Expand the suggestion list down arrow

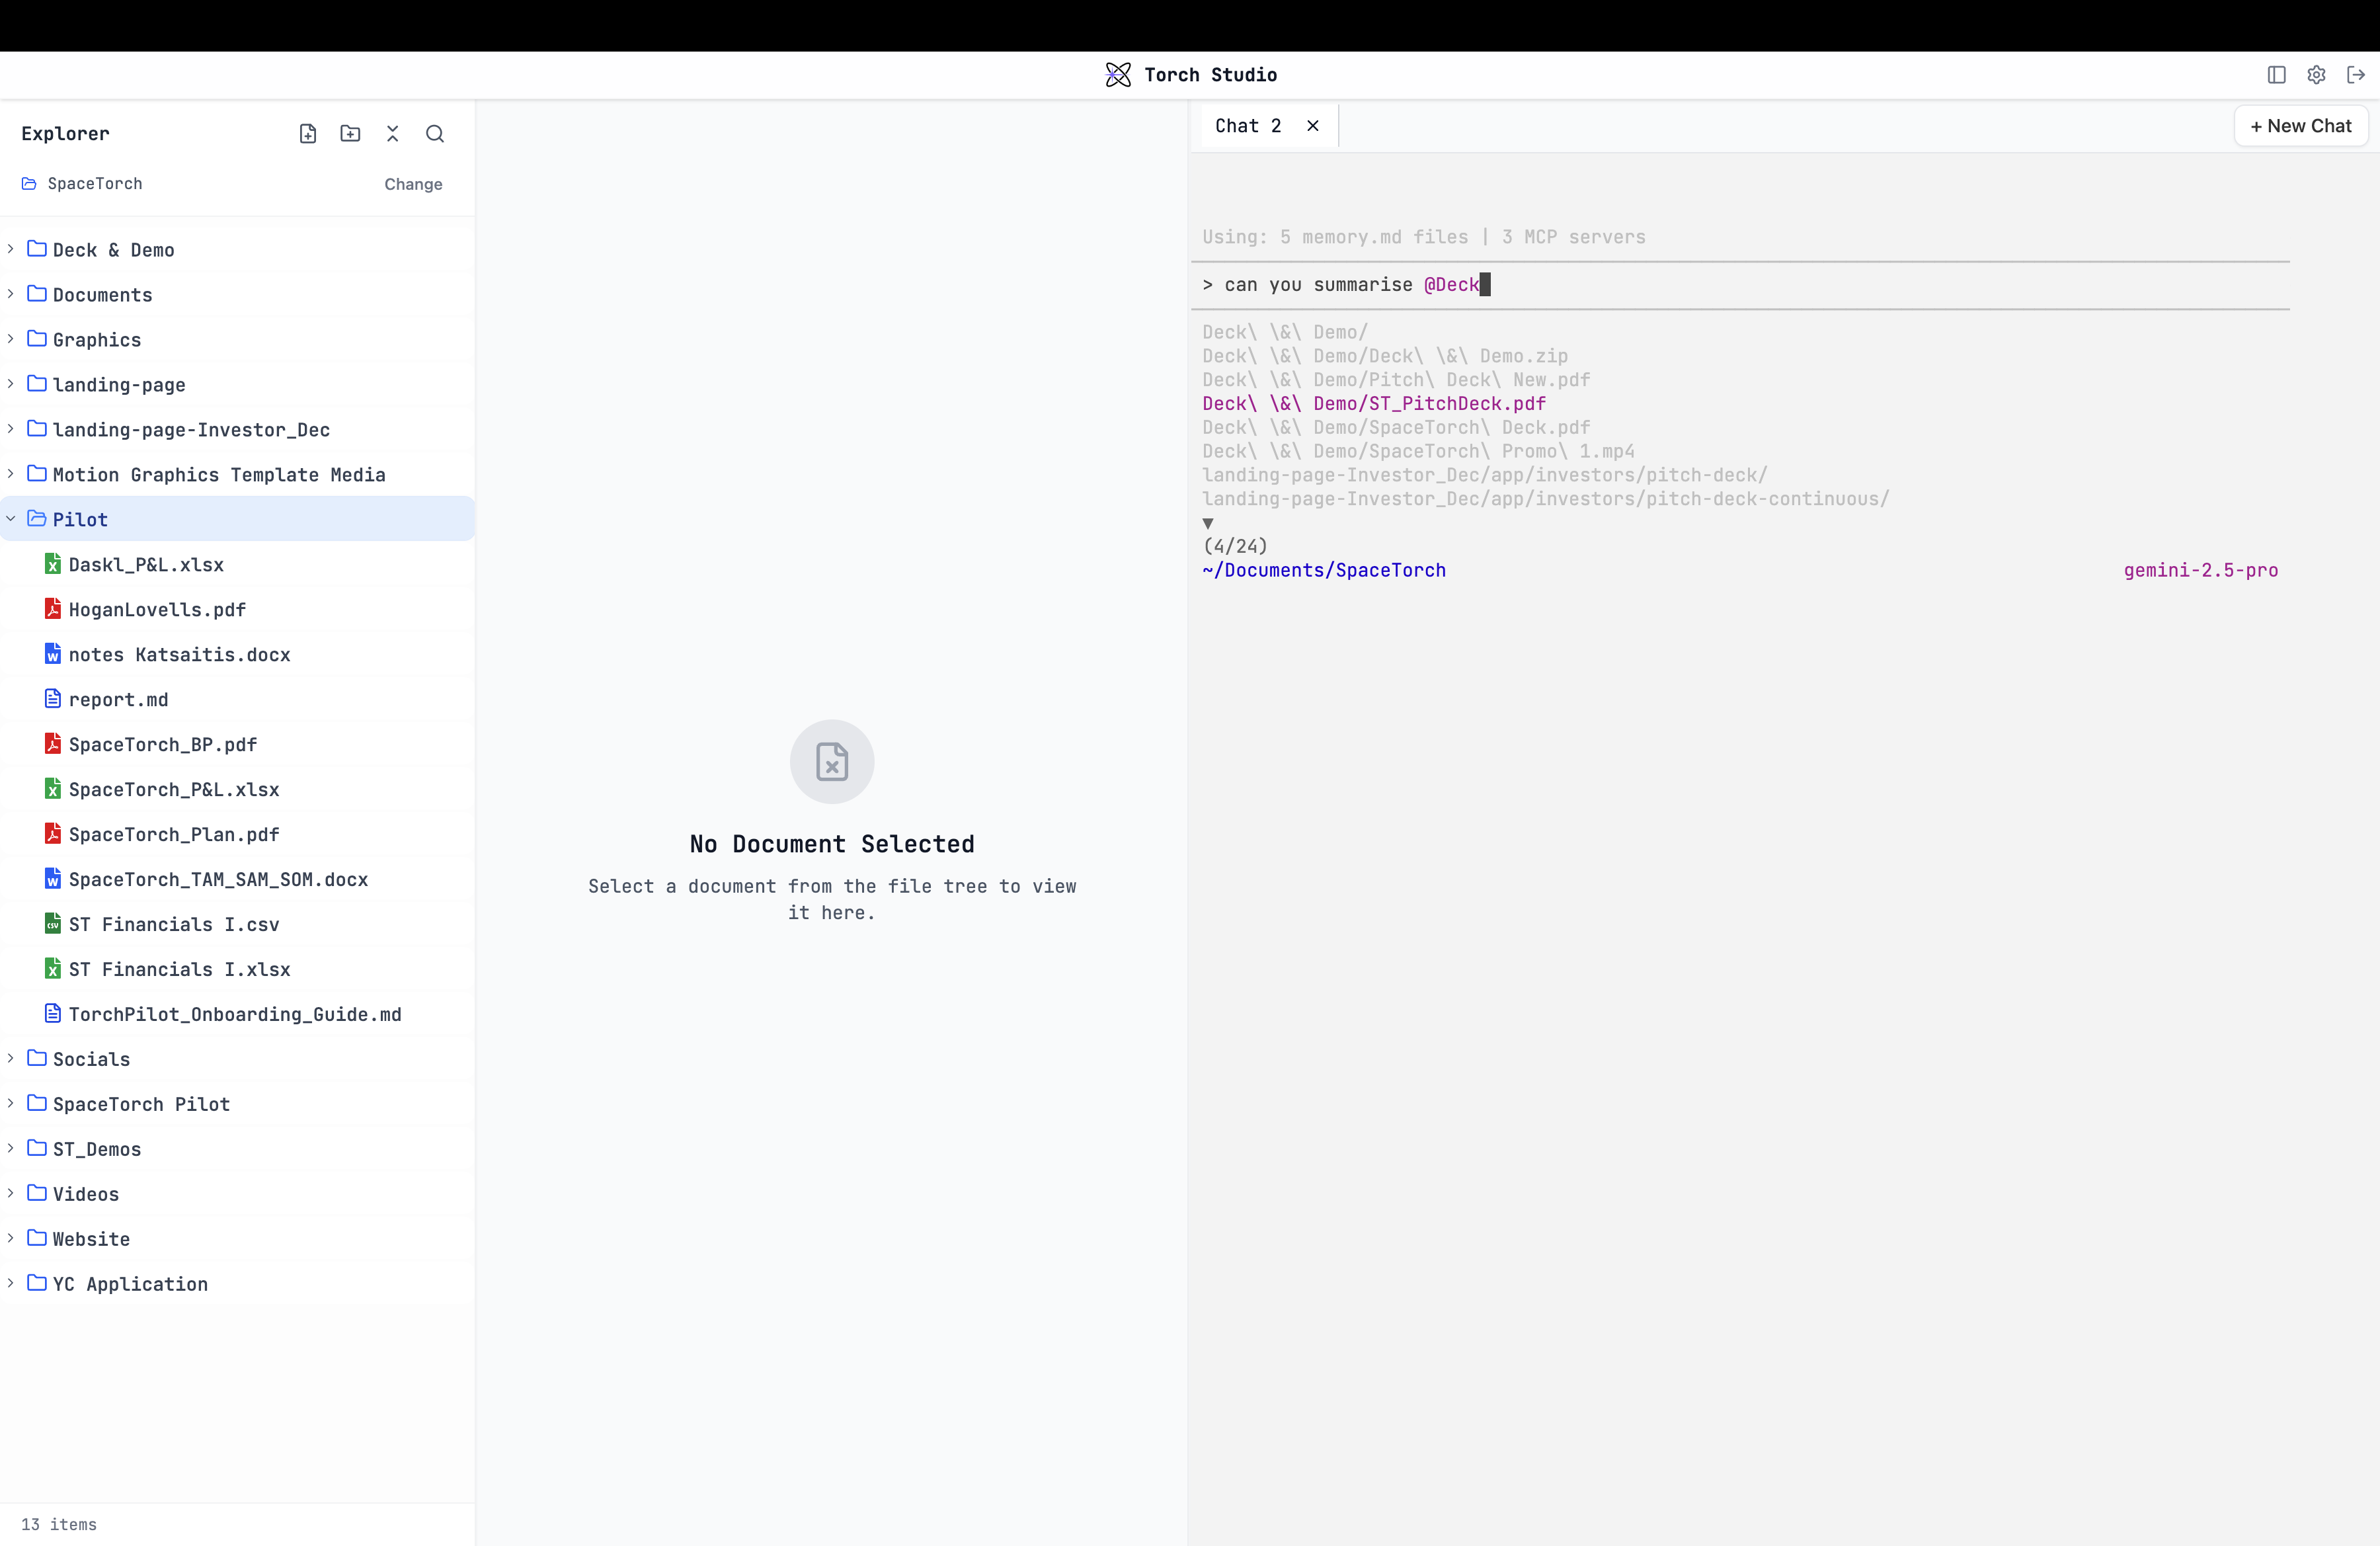(x=1208, y=523)
